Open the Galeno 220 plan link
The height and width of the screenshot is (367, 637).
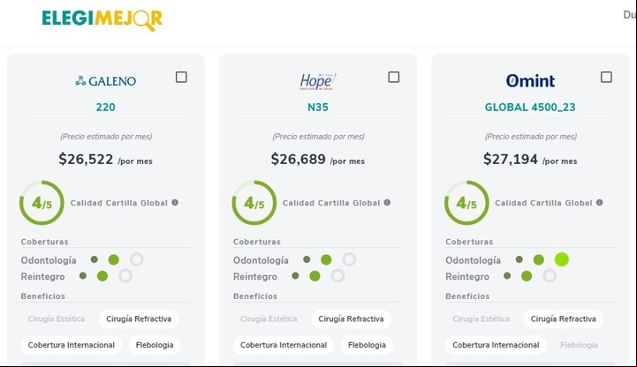coord(106,107)
